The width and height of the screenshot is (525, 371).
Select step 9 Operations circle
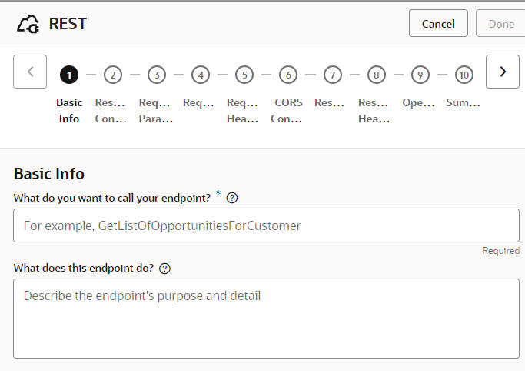[420, 75]
